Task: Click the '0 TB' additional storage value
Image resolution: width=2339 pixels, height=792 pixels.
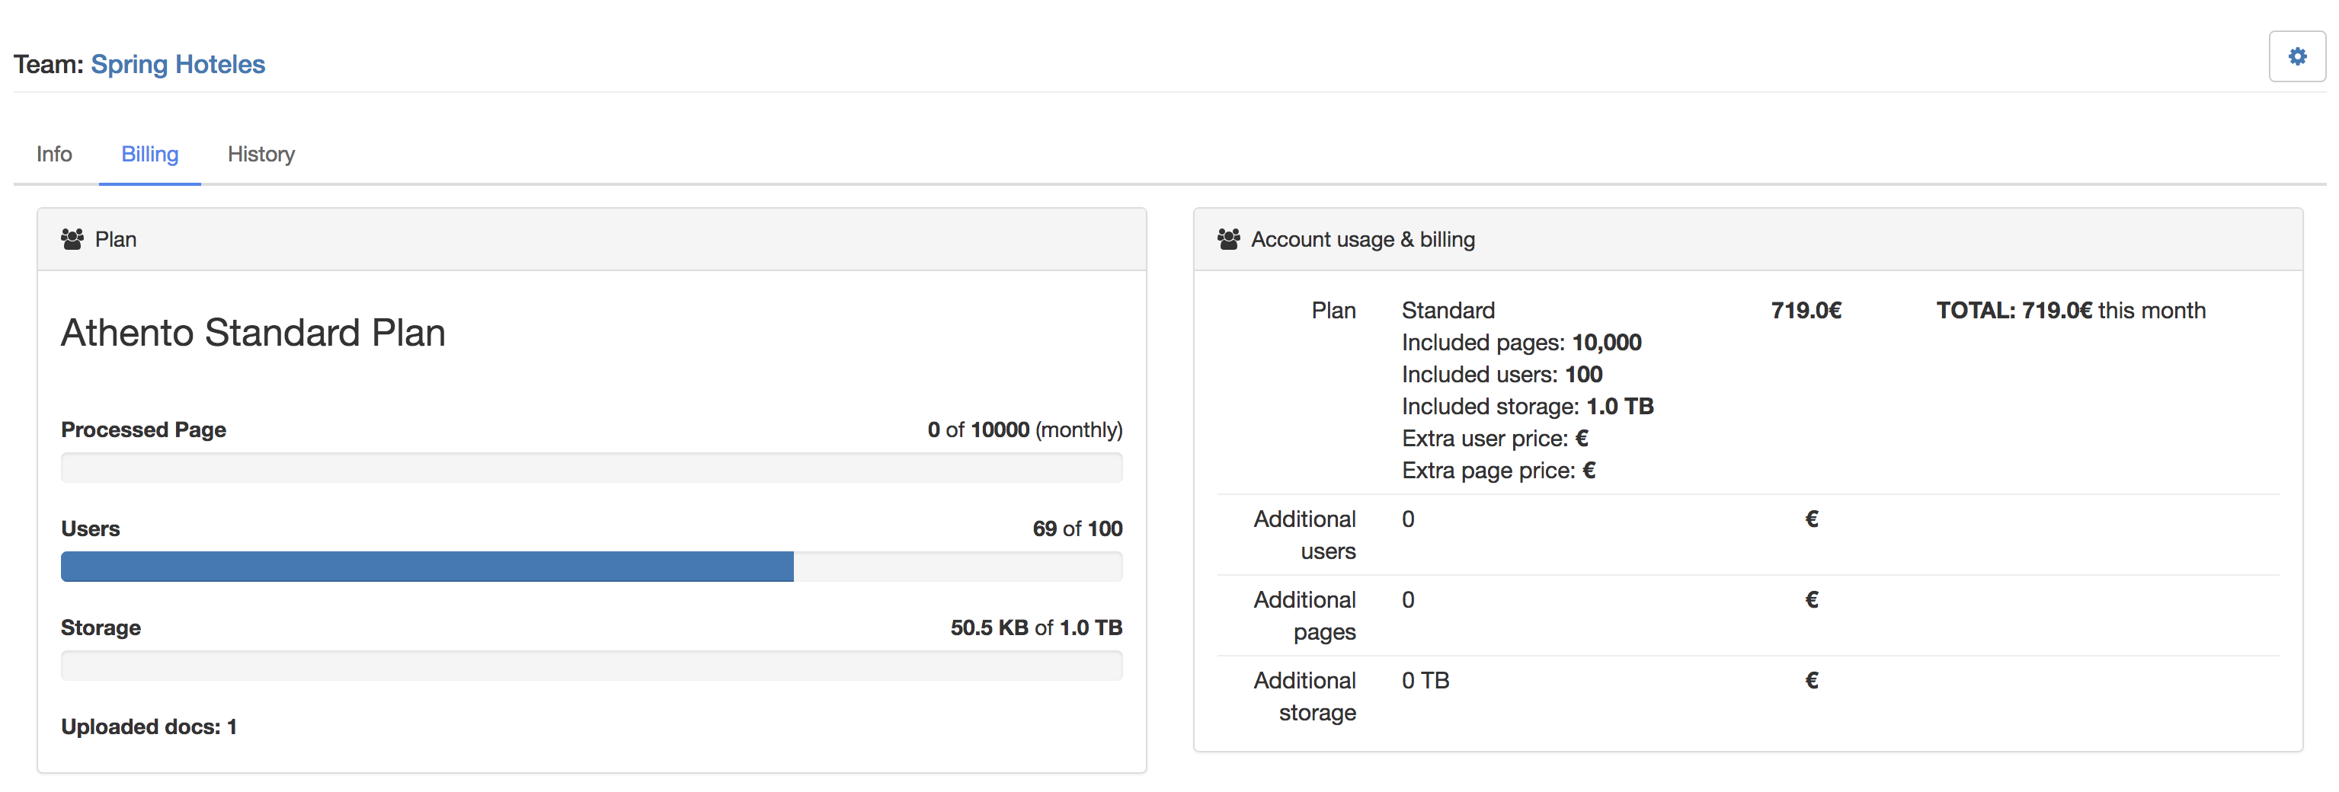Action: pos(1425,682)
